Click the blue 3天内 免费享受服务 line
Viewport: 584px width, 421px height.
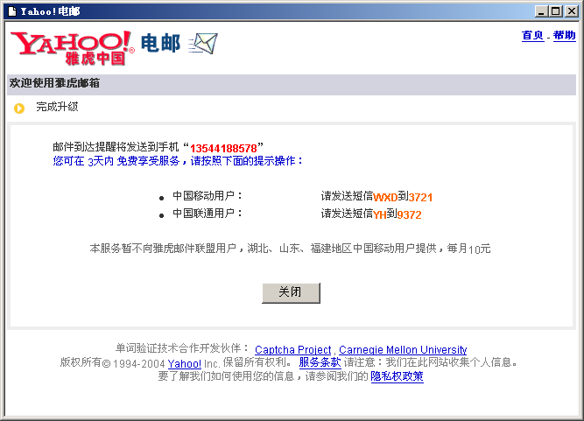pyautogui.click(x=178, y=161)
